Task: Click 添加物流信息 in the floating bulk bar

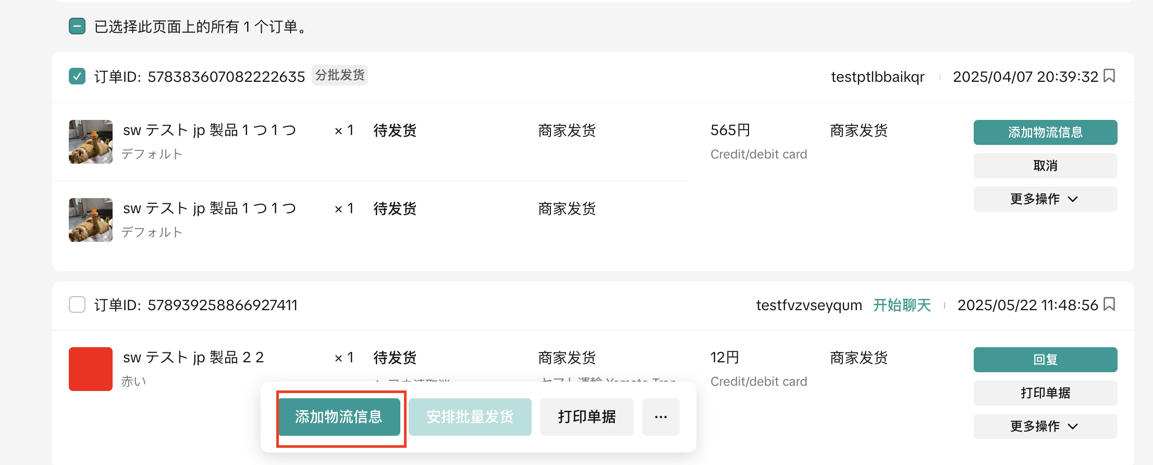Action: click(339, 417)
